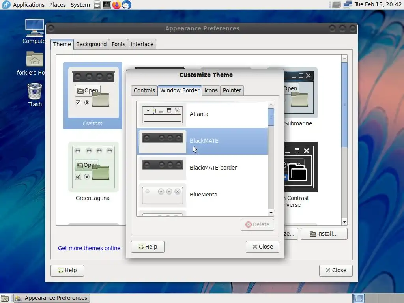Screen dimensions: 404x303
Task: Click the network status tray icon
Action: coord(347,5)
